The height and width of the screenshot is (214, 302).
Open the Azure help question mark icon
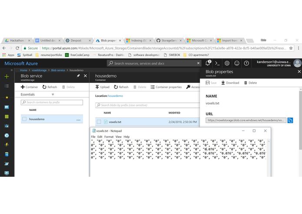click(246, 63)
